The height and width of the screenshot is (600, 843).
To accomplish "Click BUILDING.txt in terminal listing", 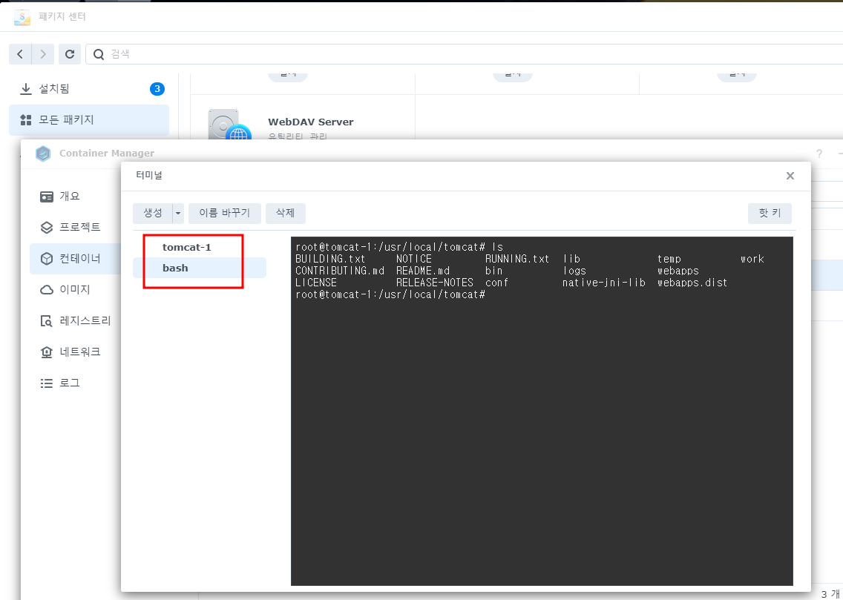I will click(x=331, y=259).
